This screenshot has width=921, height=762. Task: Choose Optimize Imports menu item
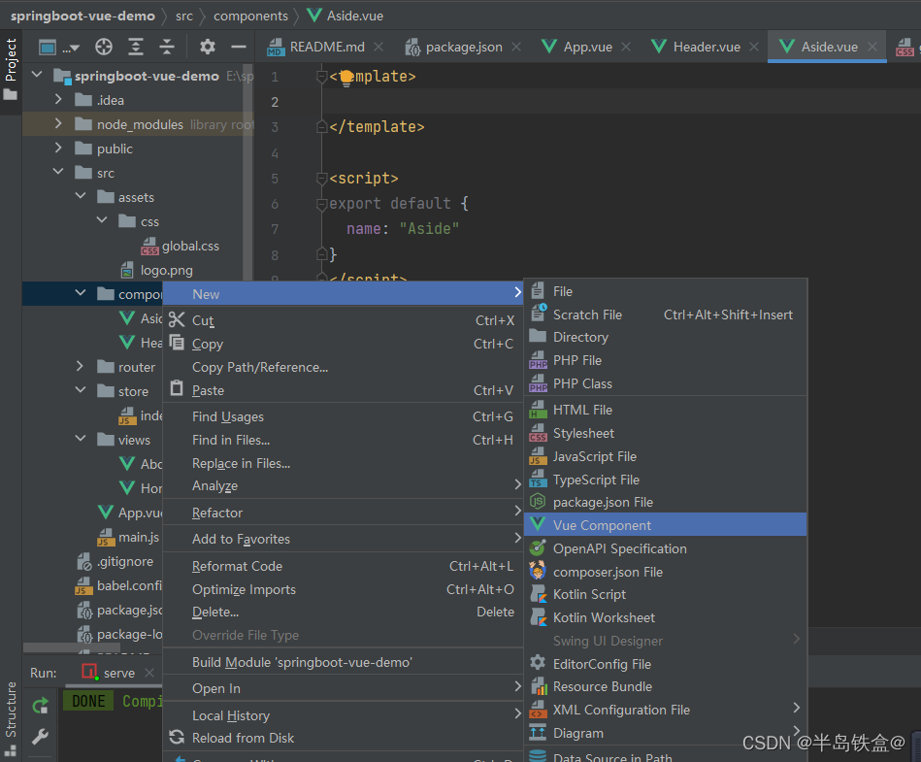coord(343,589)
